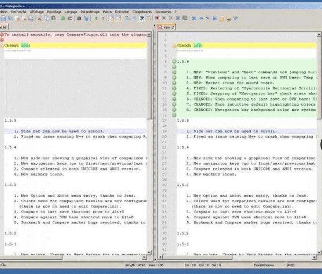Toggle synchronized horizontal scrolling
The image size is (322, 274).
(119, 18)
